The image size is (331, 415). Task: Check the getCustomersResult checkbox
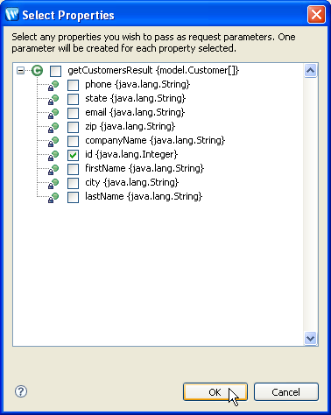point(55,71)
